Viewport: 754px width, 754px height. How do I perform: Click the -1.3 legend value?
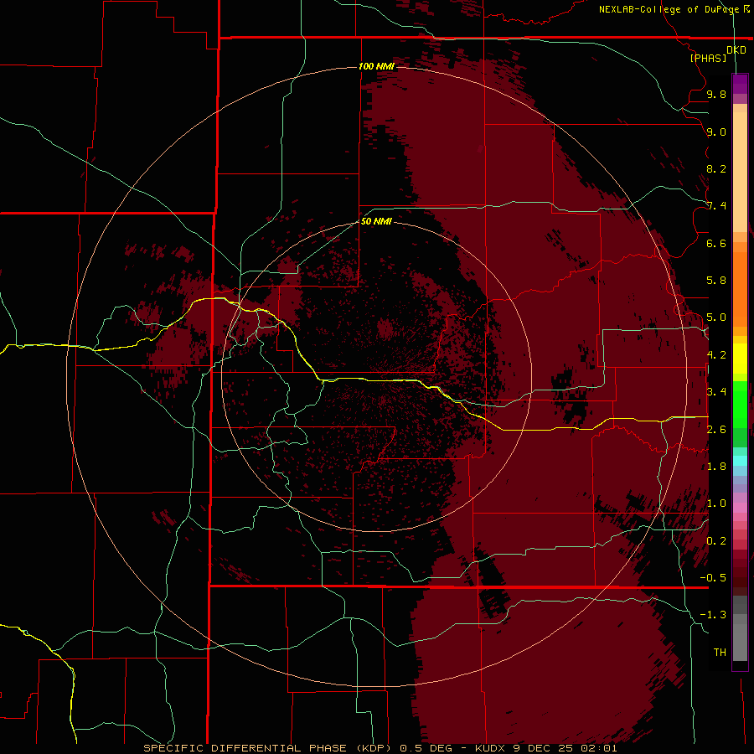(713, 615)
